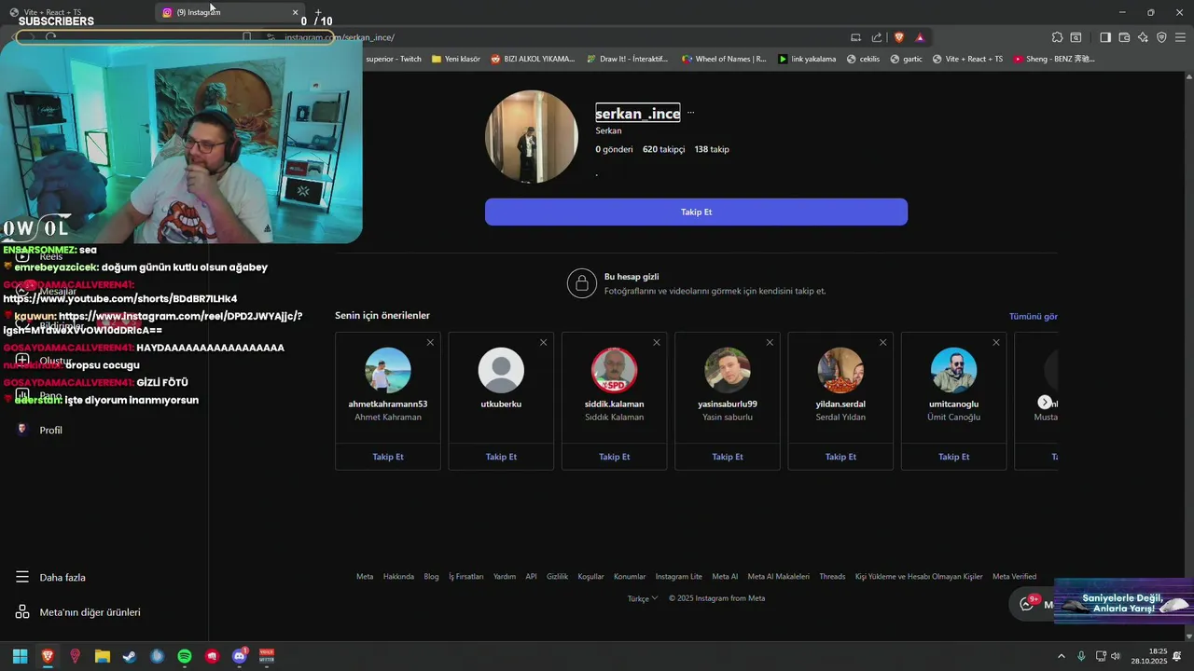Open the browser extensions puzzle icon
The height and width of the screenshot is (671, 1194).
click(x=1057, y=37)
